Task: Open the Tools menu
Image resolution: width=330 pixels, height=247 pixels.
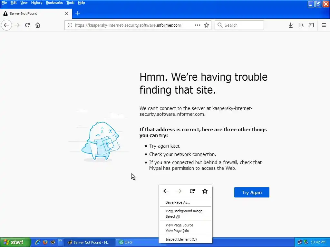Action: coord(70,3)
